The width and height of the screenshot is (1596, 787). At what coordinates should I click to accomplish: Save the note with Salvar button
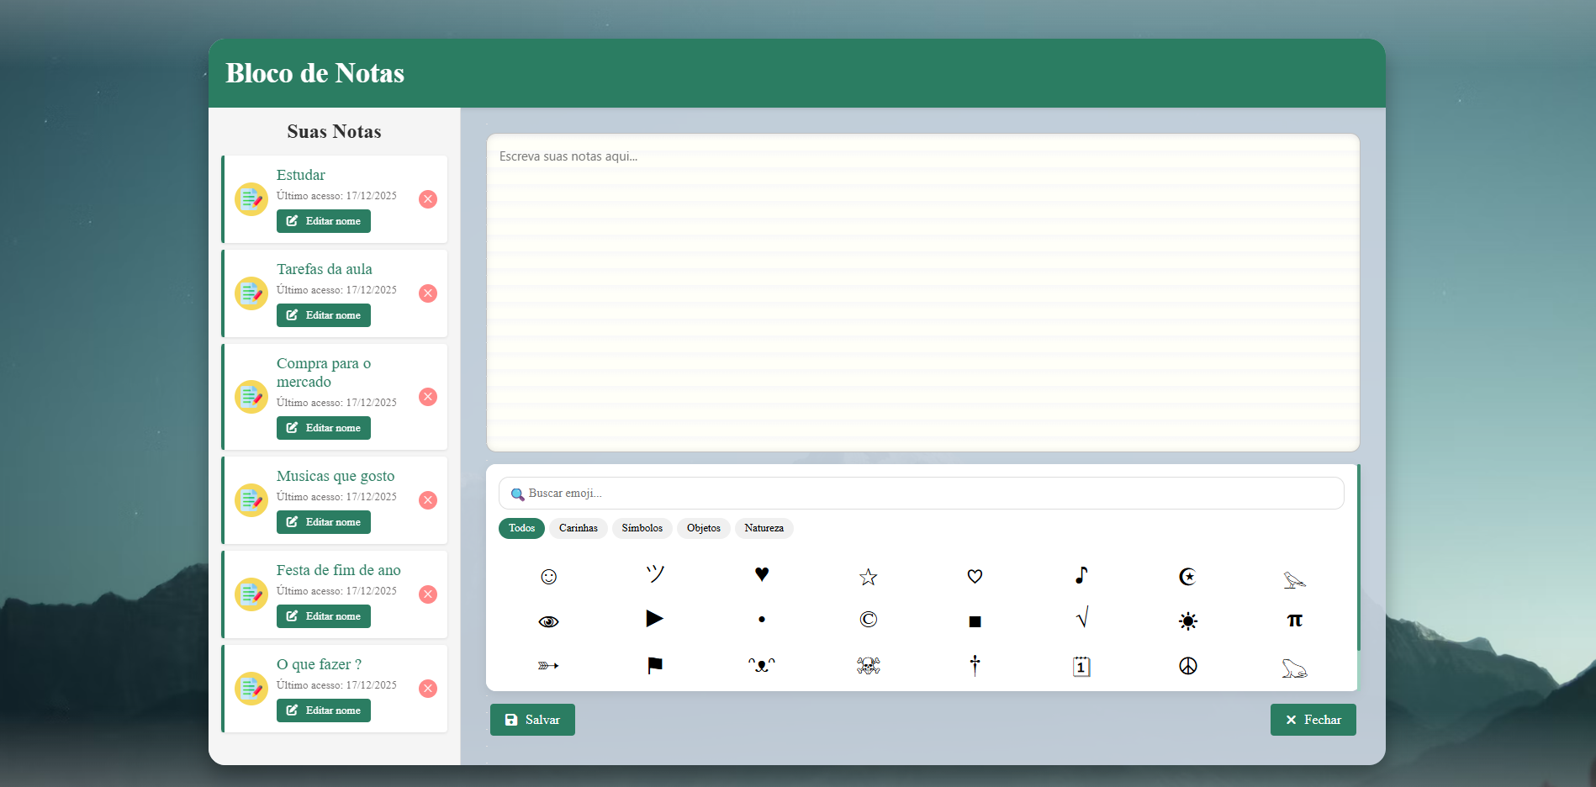click(x=532, y=720)
